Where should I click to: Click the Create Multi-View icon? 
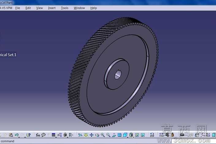click(119, 135)
